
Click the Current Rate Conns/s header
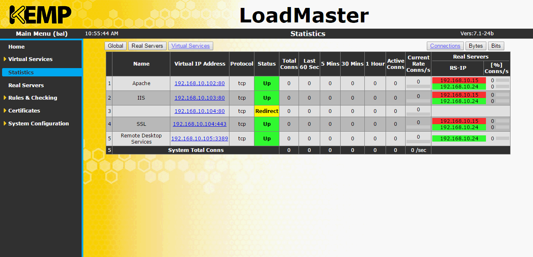coord(418,64)
